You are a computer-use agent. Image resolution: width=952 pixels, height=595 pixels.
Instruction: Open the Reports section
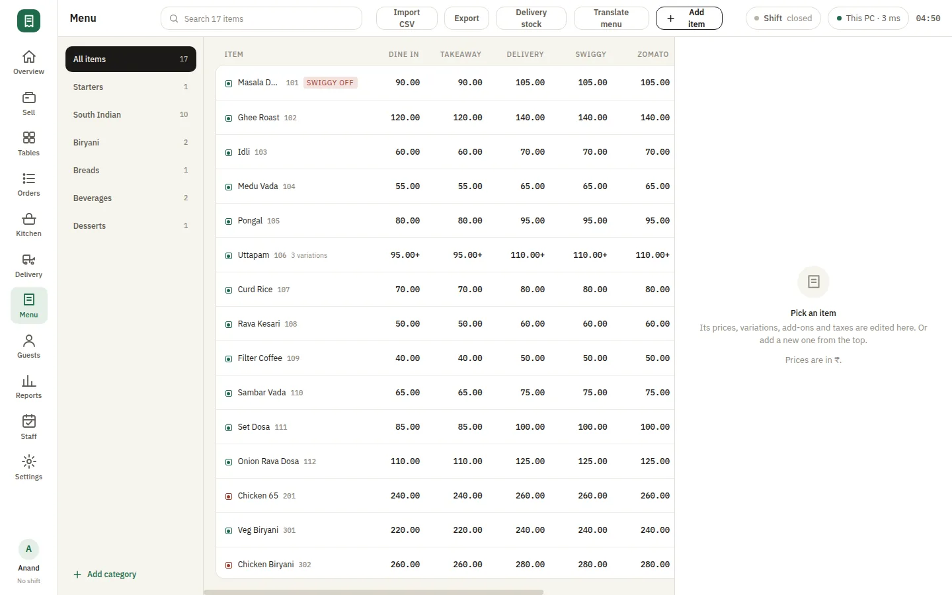point(28,387)
